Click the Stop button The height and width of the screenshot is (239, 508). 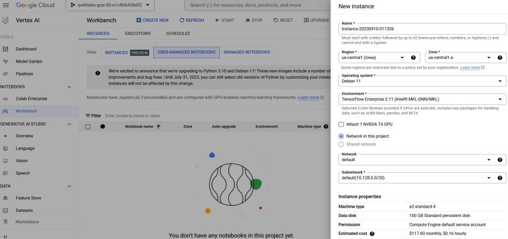[x=254, y=20]
